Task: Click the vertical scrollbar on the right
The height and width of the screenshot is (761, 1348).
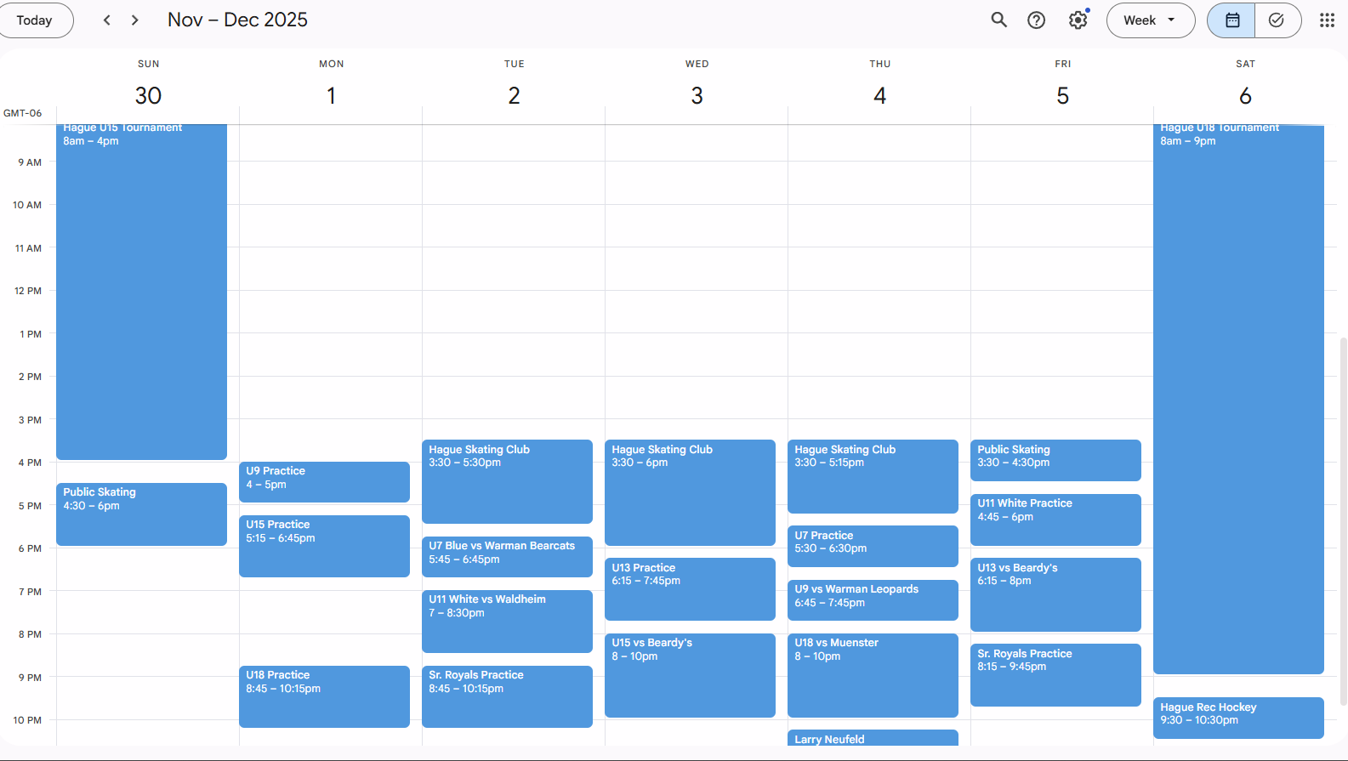Action: click(1343, 519)
